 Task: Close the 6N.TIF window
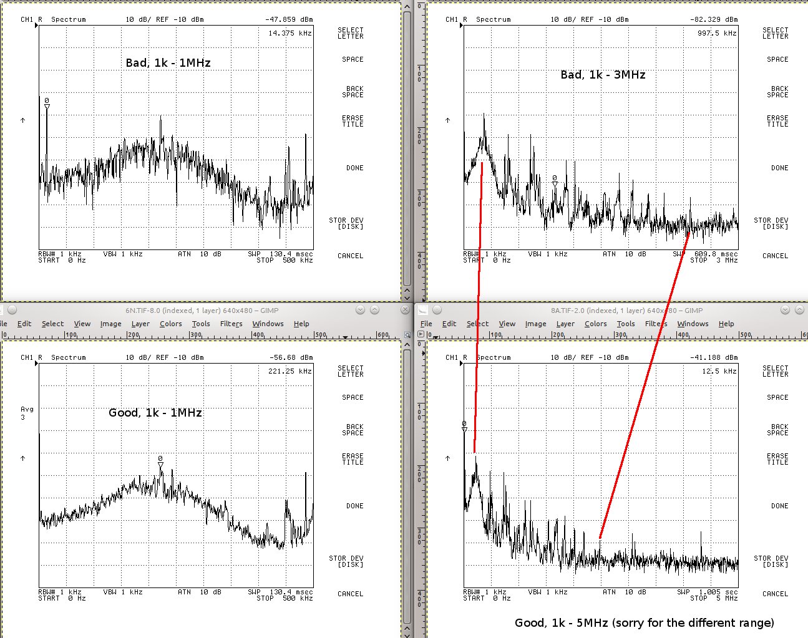point(406,310)
